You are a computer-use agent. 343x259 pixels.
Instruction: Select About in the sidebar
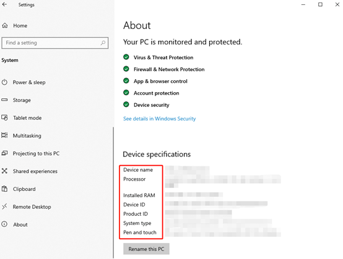point(20,224)
